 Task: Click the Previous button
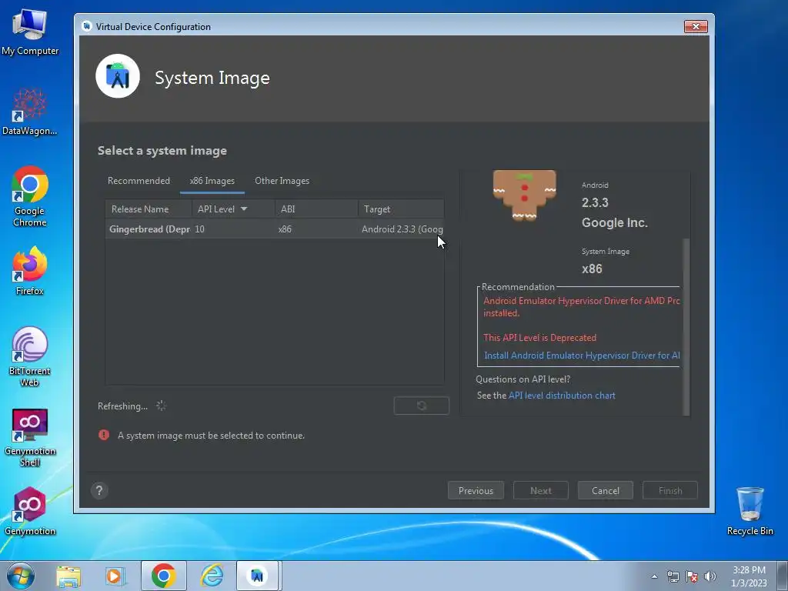click(x=476, y=490)
